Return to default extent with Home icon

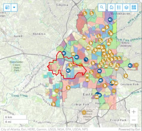click(x=112, y=7)
